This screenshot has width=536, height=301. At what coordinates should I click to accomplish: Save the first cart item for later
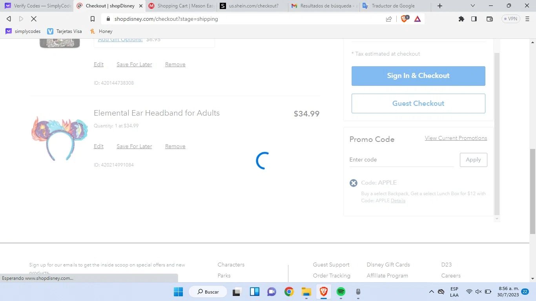pos(134,64)
